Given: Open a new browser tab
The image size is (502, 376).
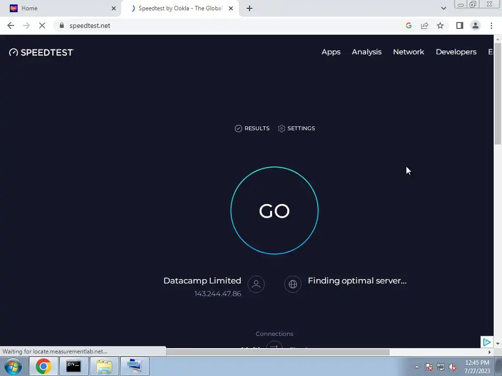Looking at the screenshot, I should [x=250, y=8].
